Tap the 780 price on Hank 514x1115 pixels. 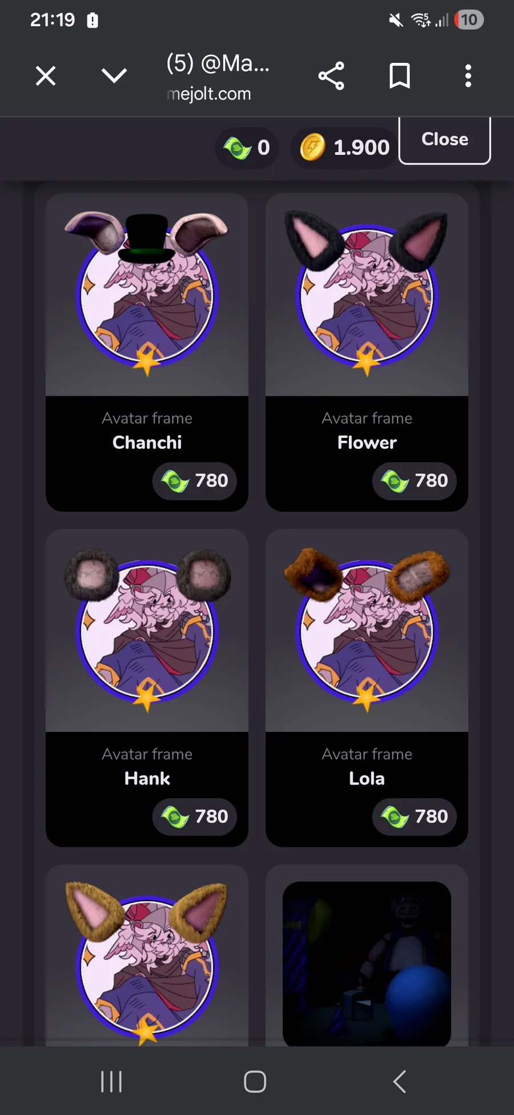194,817
